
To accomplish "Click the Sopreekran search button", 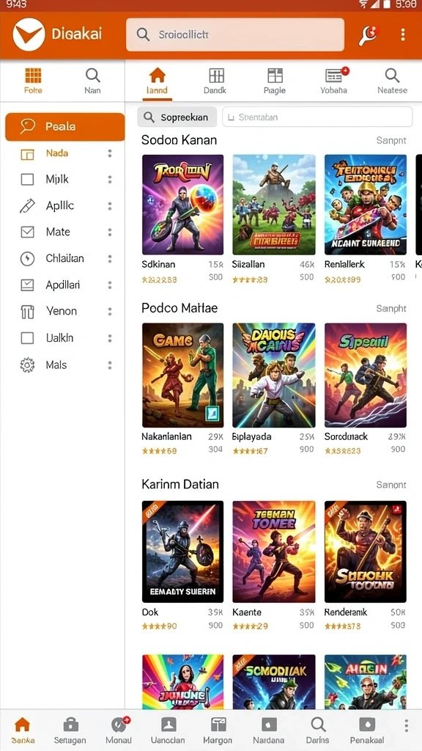I will 177,117.
